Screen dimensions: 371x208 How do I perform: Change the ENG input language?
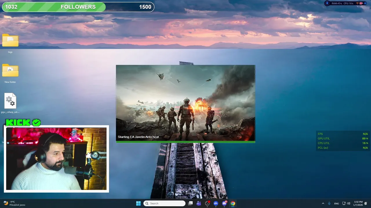[x=337, y=203]
